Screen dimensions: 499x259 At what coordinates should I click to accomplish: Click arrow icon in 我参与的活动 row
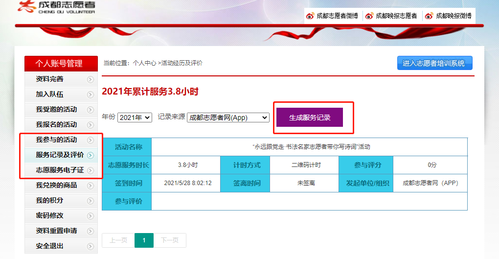(x=91, y=140)
